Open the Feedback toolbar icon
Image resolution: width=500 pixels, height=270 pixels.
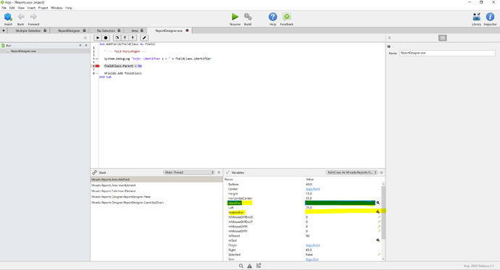pyautogui.click(x=287, y=17)
